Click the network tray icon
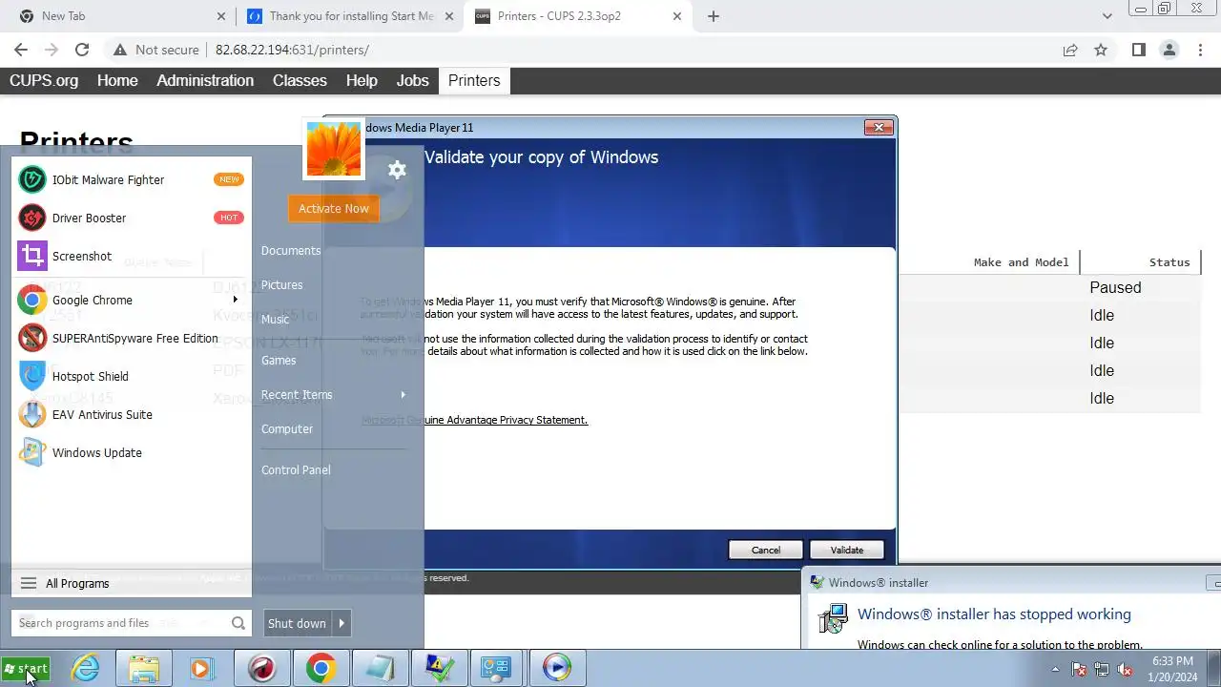This screenshot has width=1221, height=687. (1102, 670)
